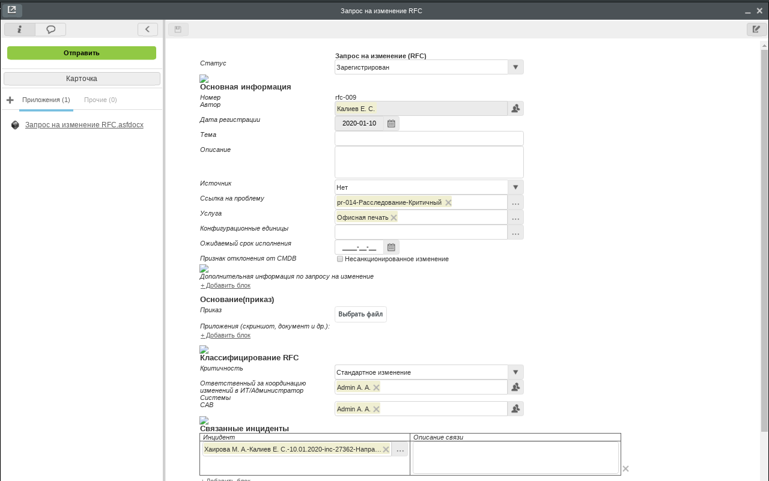The width and height of the screenshot is (769, 481).
Task: Browse items for Услуга field
Action: [515, 217]
